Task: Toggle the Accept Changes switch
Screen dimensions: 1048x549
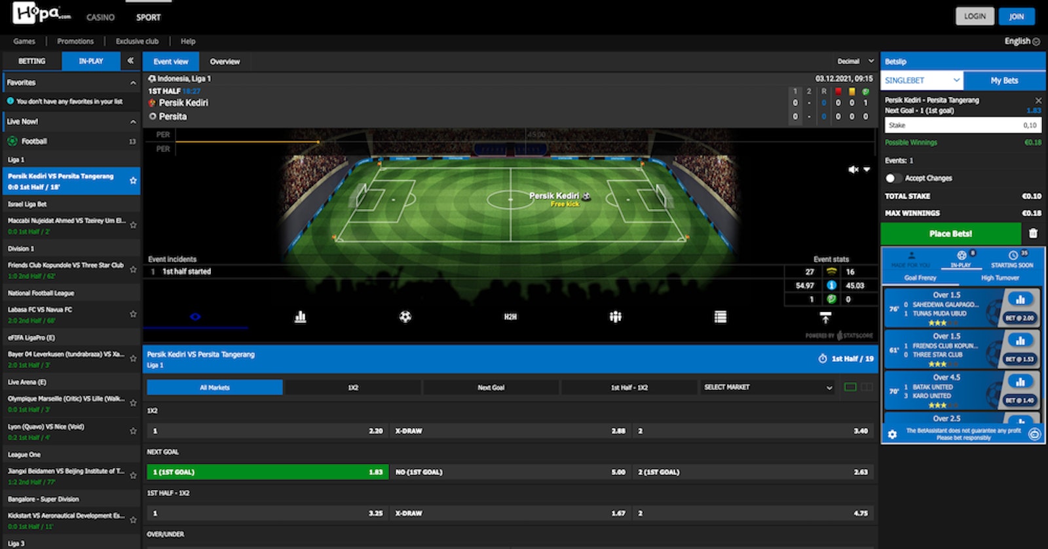Action: pos(891,178)
